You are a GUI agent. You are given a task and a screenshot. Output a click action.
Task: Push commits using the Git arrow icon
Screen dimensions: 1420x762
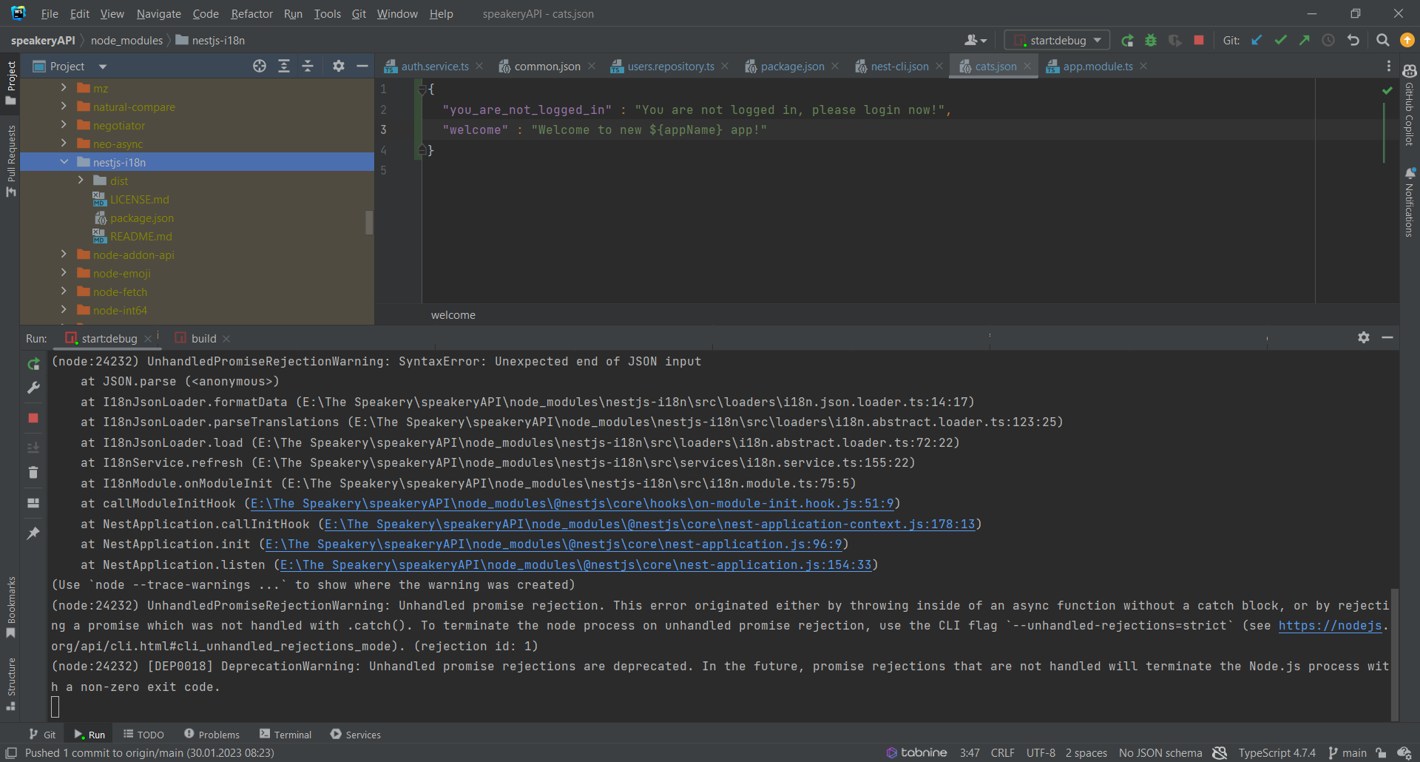[1304, 40]
